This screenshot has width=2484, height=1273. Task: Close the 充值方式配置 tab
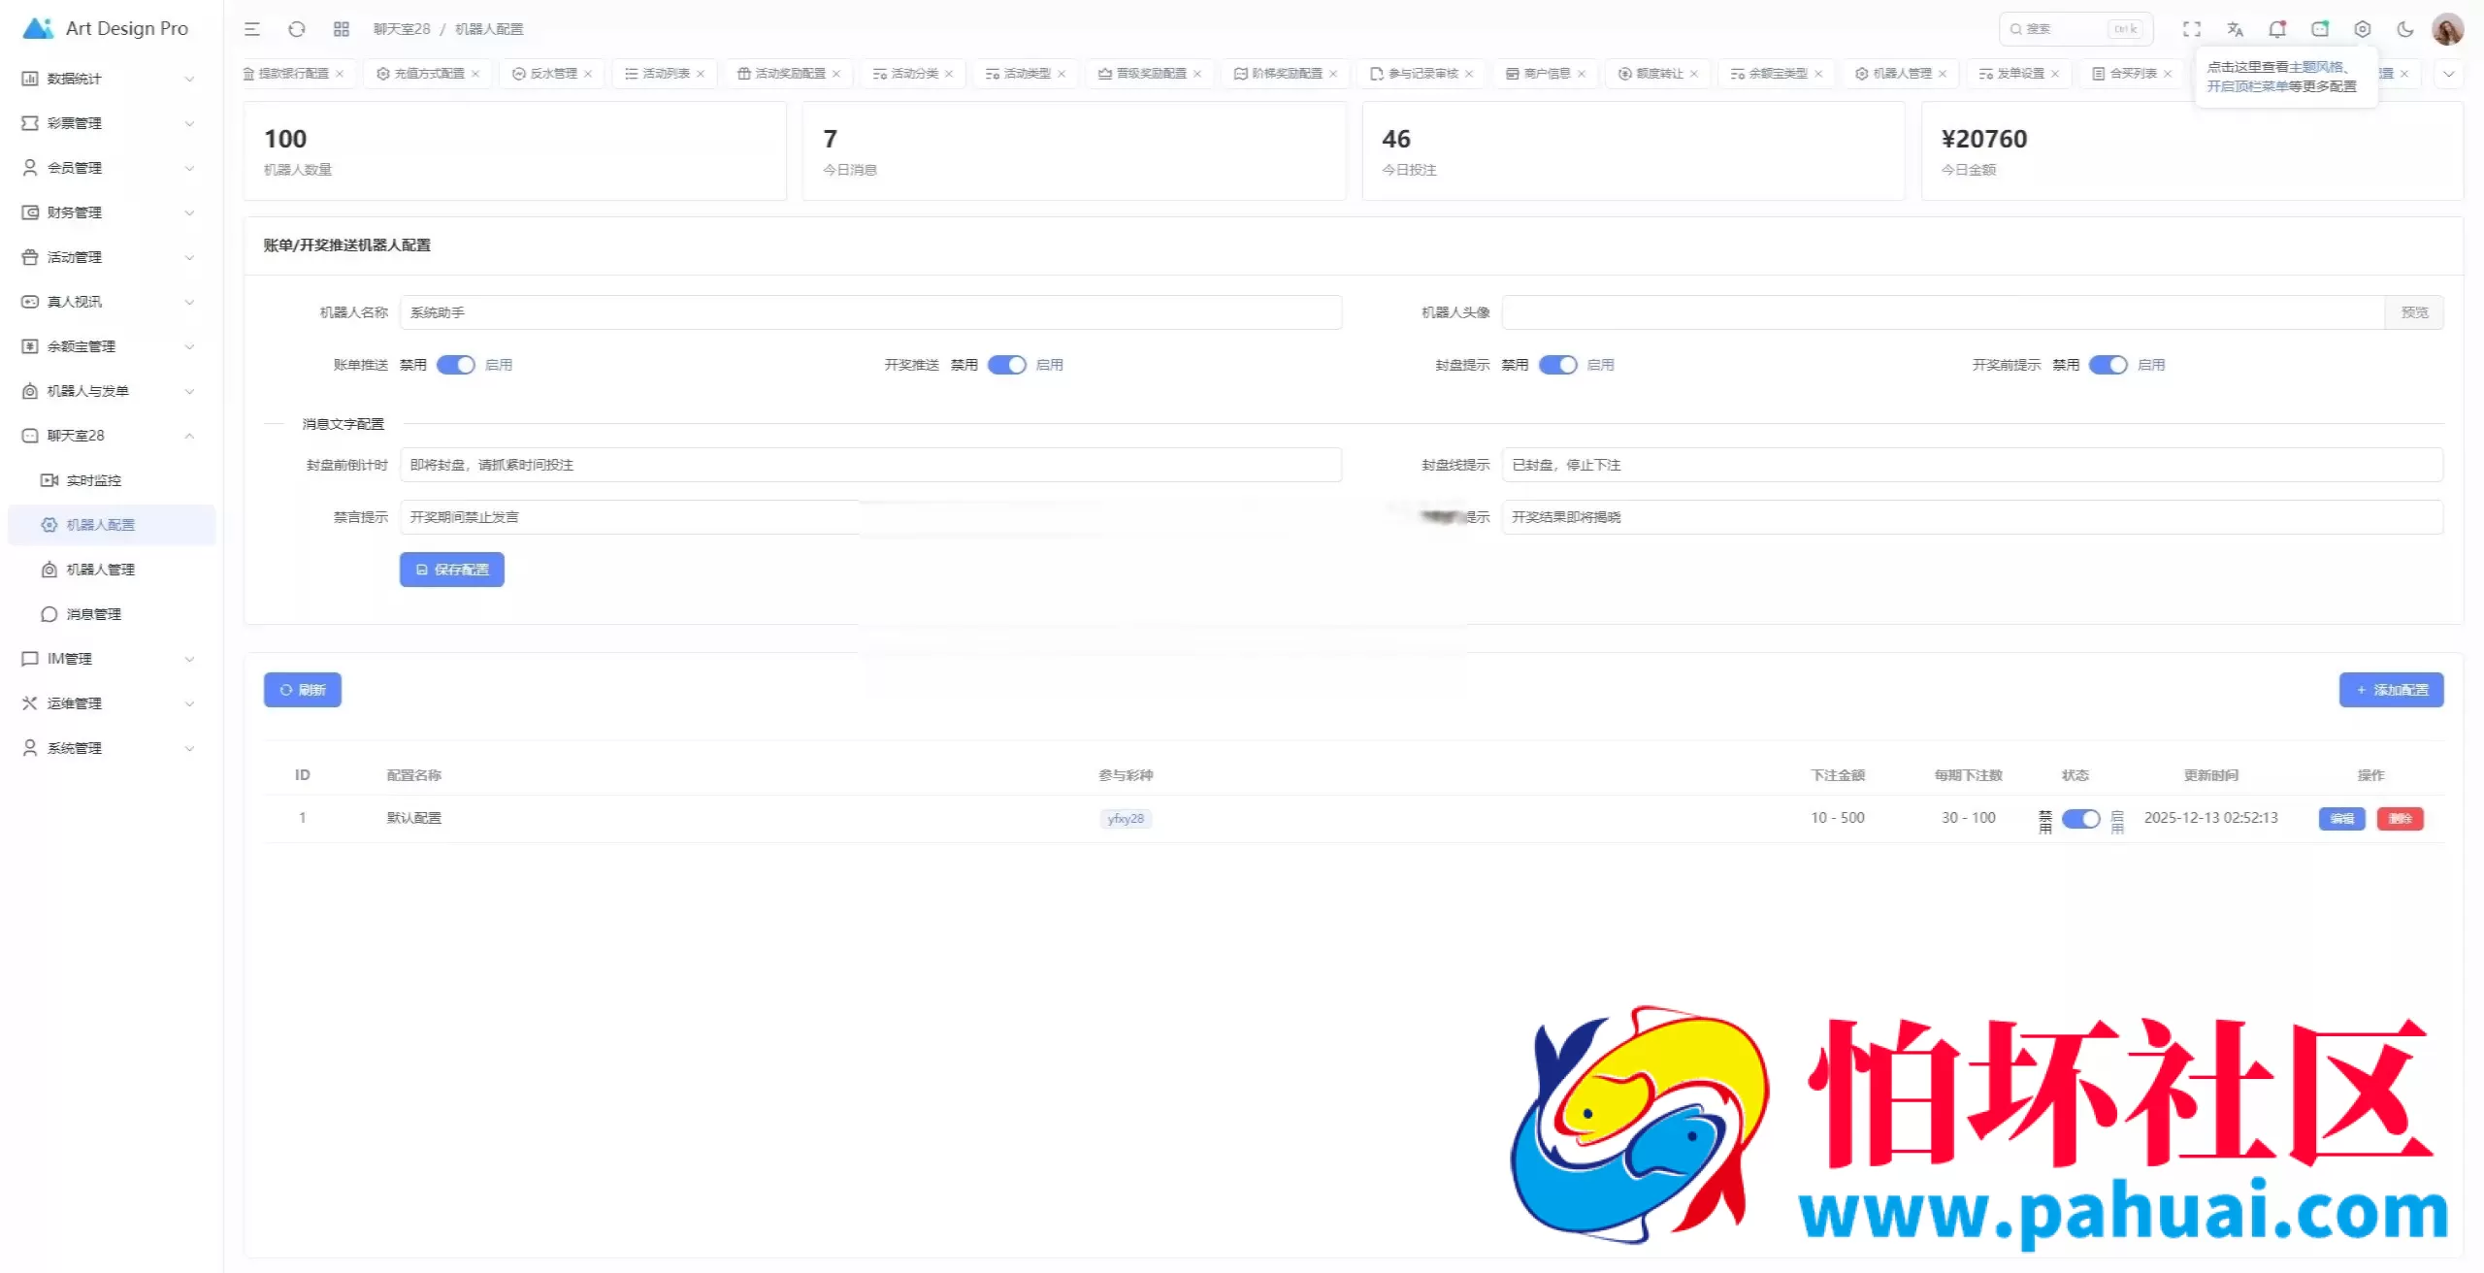click(x=475, y=74)
